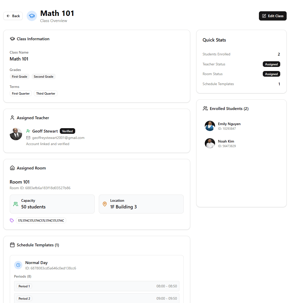Click the Verified badge next to teacher
Screen dimensions: 291x303
[x=67, y=131]
